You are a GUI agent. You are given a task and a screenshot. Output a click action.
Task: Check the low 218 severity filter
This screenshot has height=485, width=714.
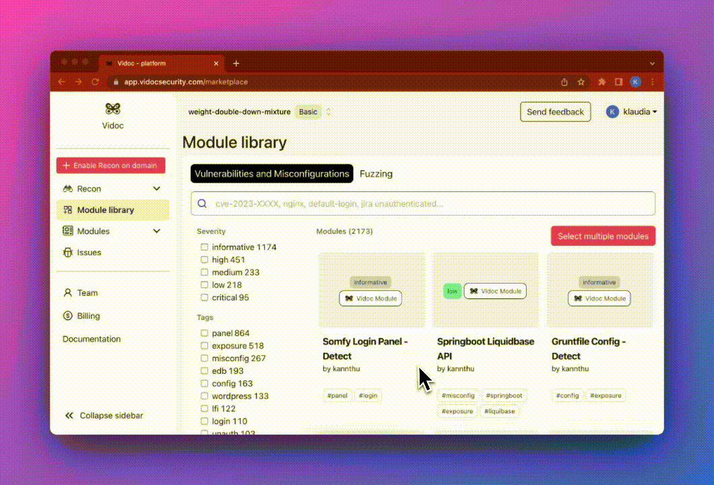(205, 285)
